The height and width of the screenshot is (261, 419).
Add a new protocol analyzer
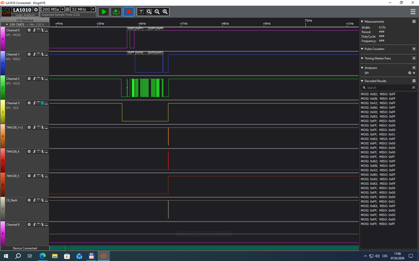pos(414,68)
